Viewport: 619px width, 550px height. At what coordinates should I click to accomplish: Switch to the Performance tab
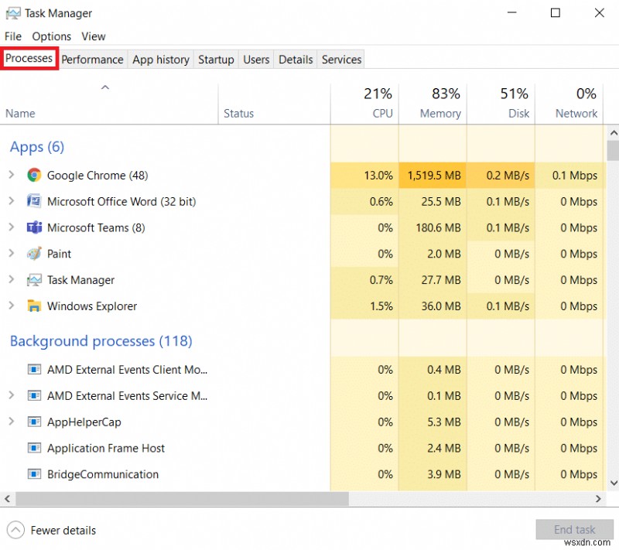[92, 59]
